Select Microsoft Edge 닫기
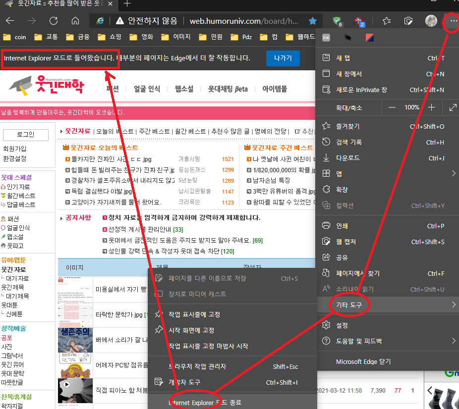459x409 pixels. tap(388, 361)
